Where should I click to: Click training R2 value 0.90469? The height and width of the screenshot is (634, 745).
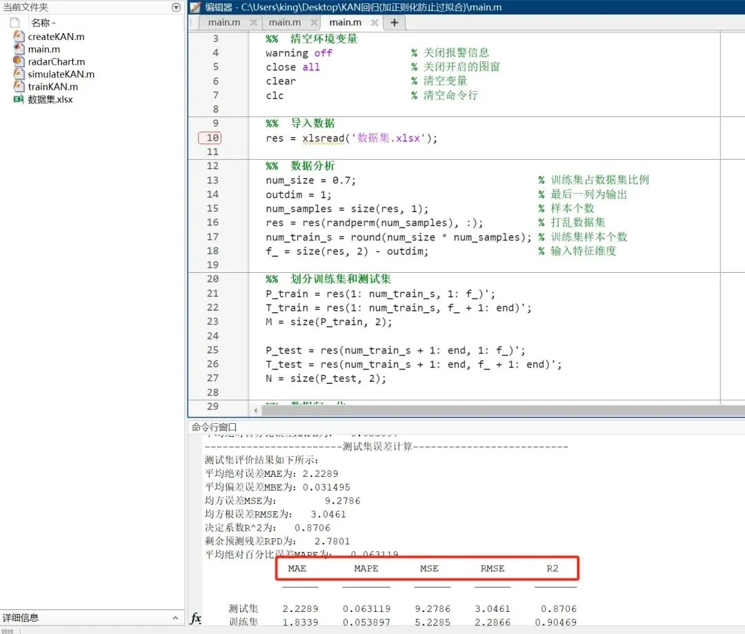556,622
